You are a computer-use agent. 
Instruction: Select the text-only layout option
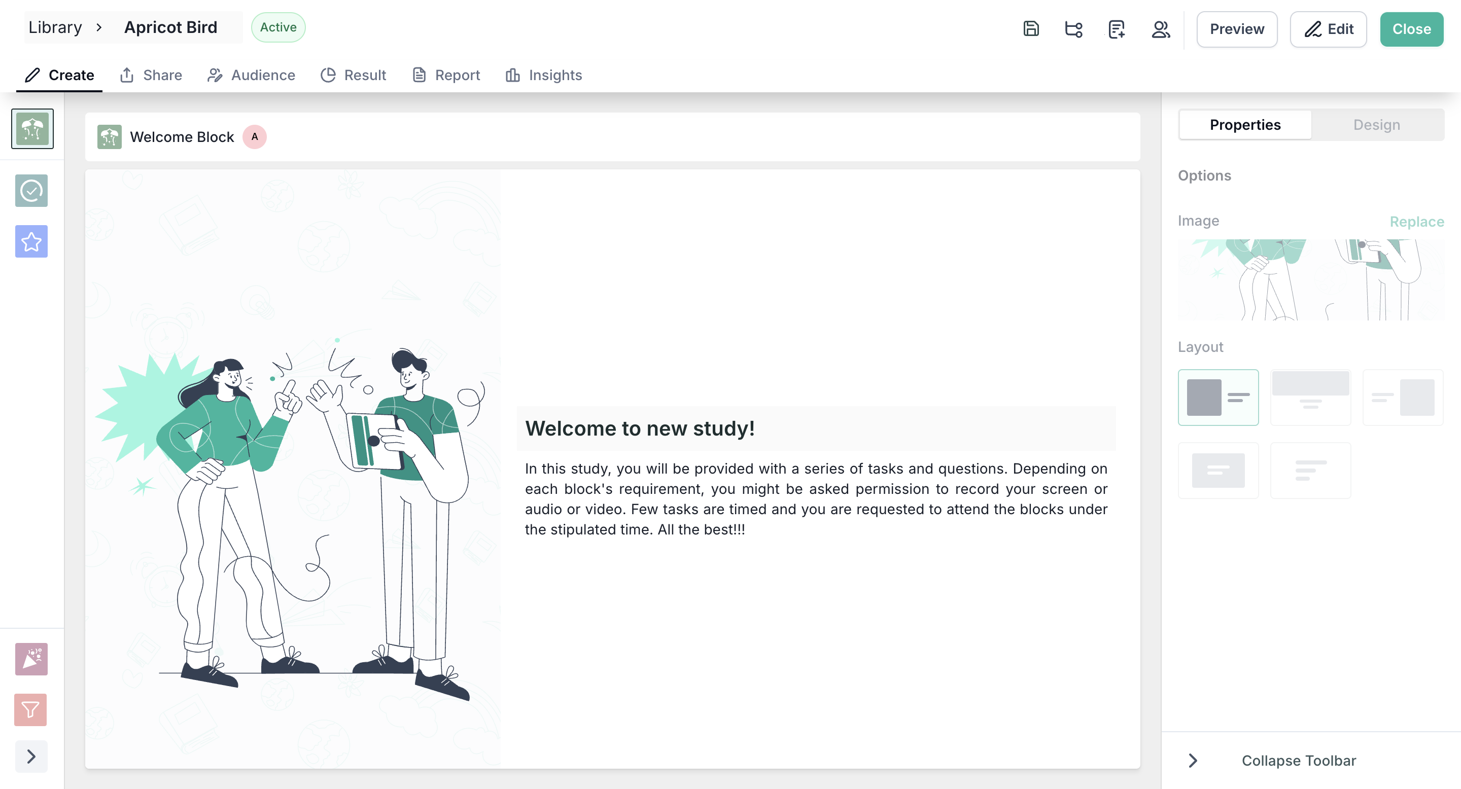click(1310, 471)
